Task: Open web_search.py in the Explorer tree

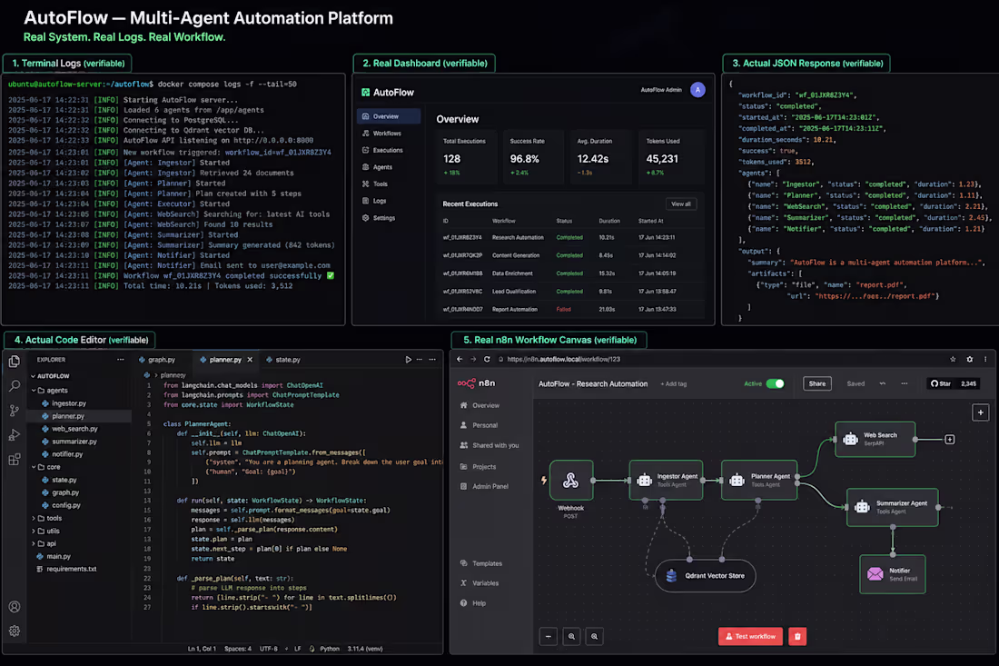Action: pos(74,429)
